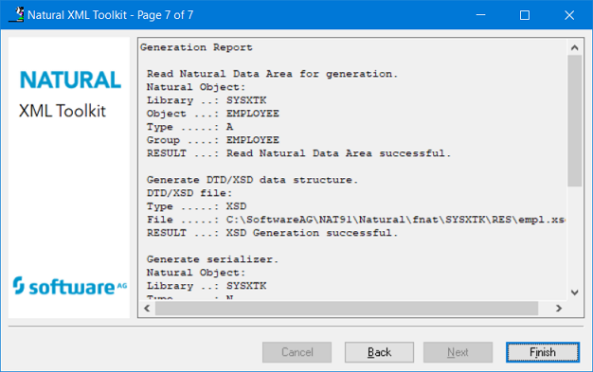Click 'Read Natural Data Area successful.' result line
The width and height of the screenshot is (593, 372).
pyautogui.click(x=298, y=153)
